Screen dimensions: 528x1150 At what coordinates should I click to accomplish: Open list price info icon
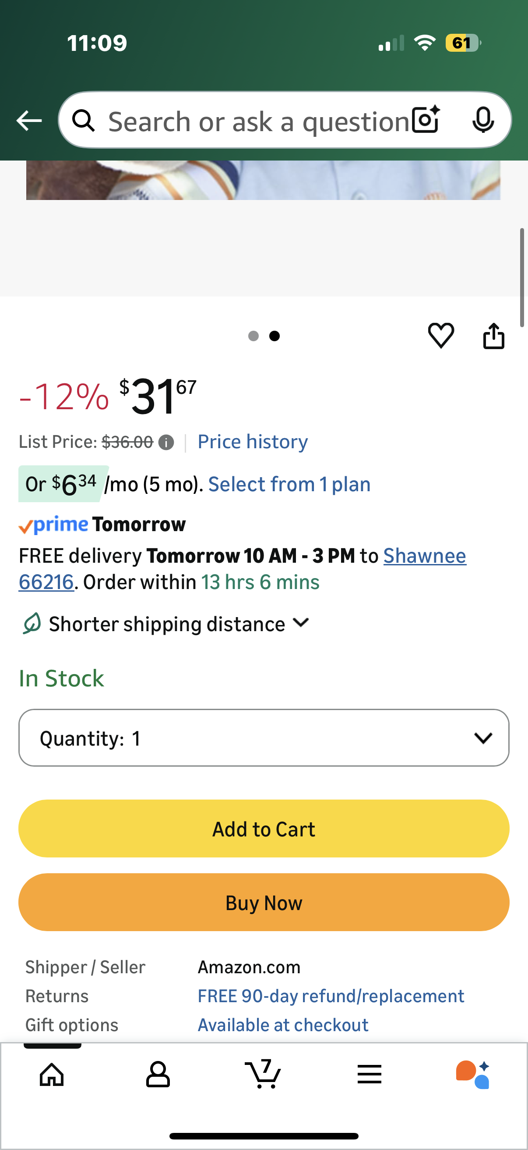point(166,443)
